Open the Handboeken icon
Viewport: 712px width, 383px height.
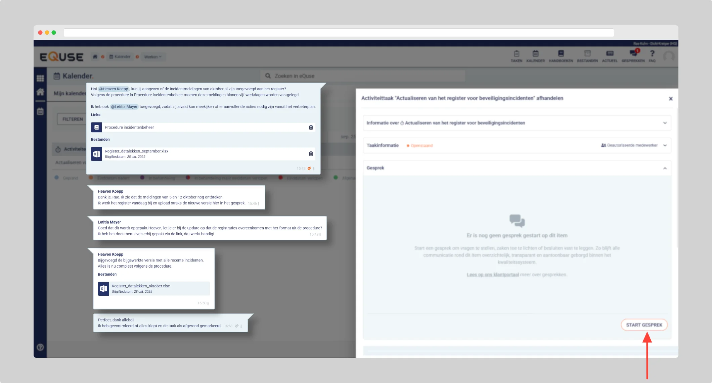(561, 56)
